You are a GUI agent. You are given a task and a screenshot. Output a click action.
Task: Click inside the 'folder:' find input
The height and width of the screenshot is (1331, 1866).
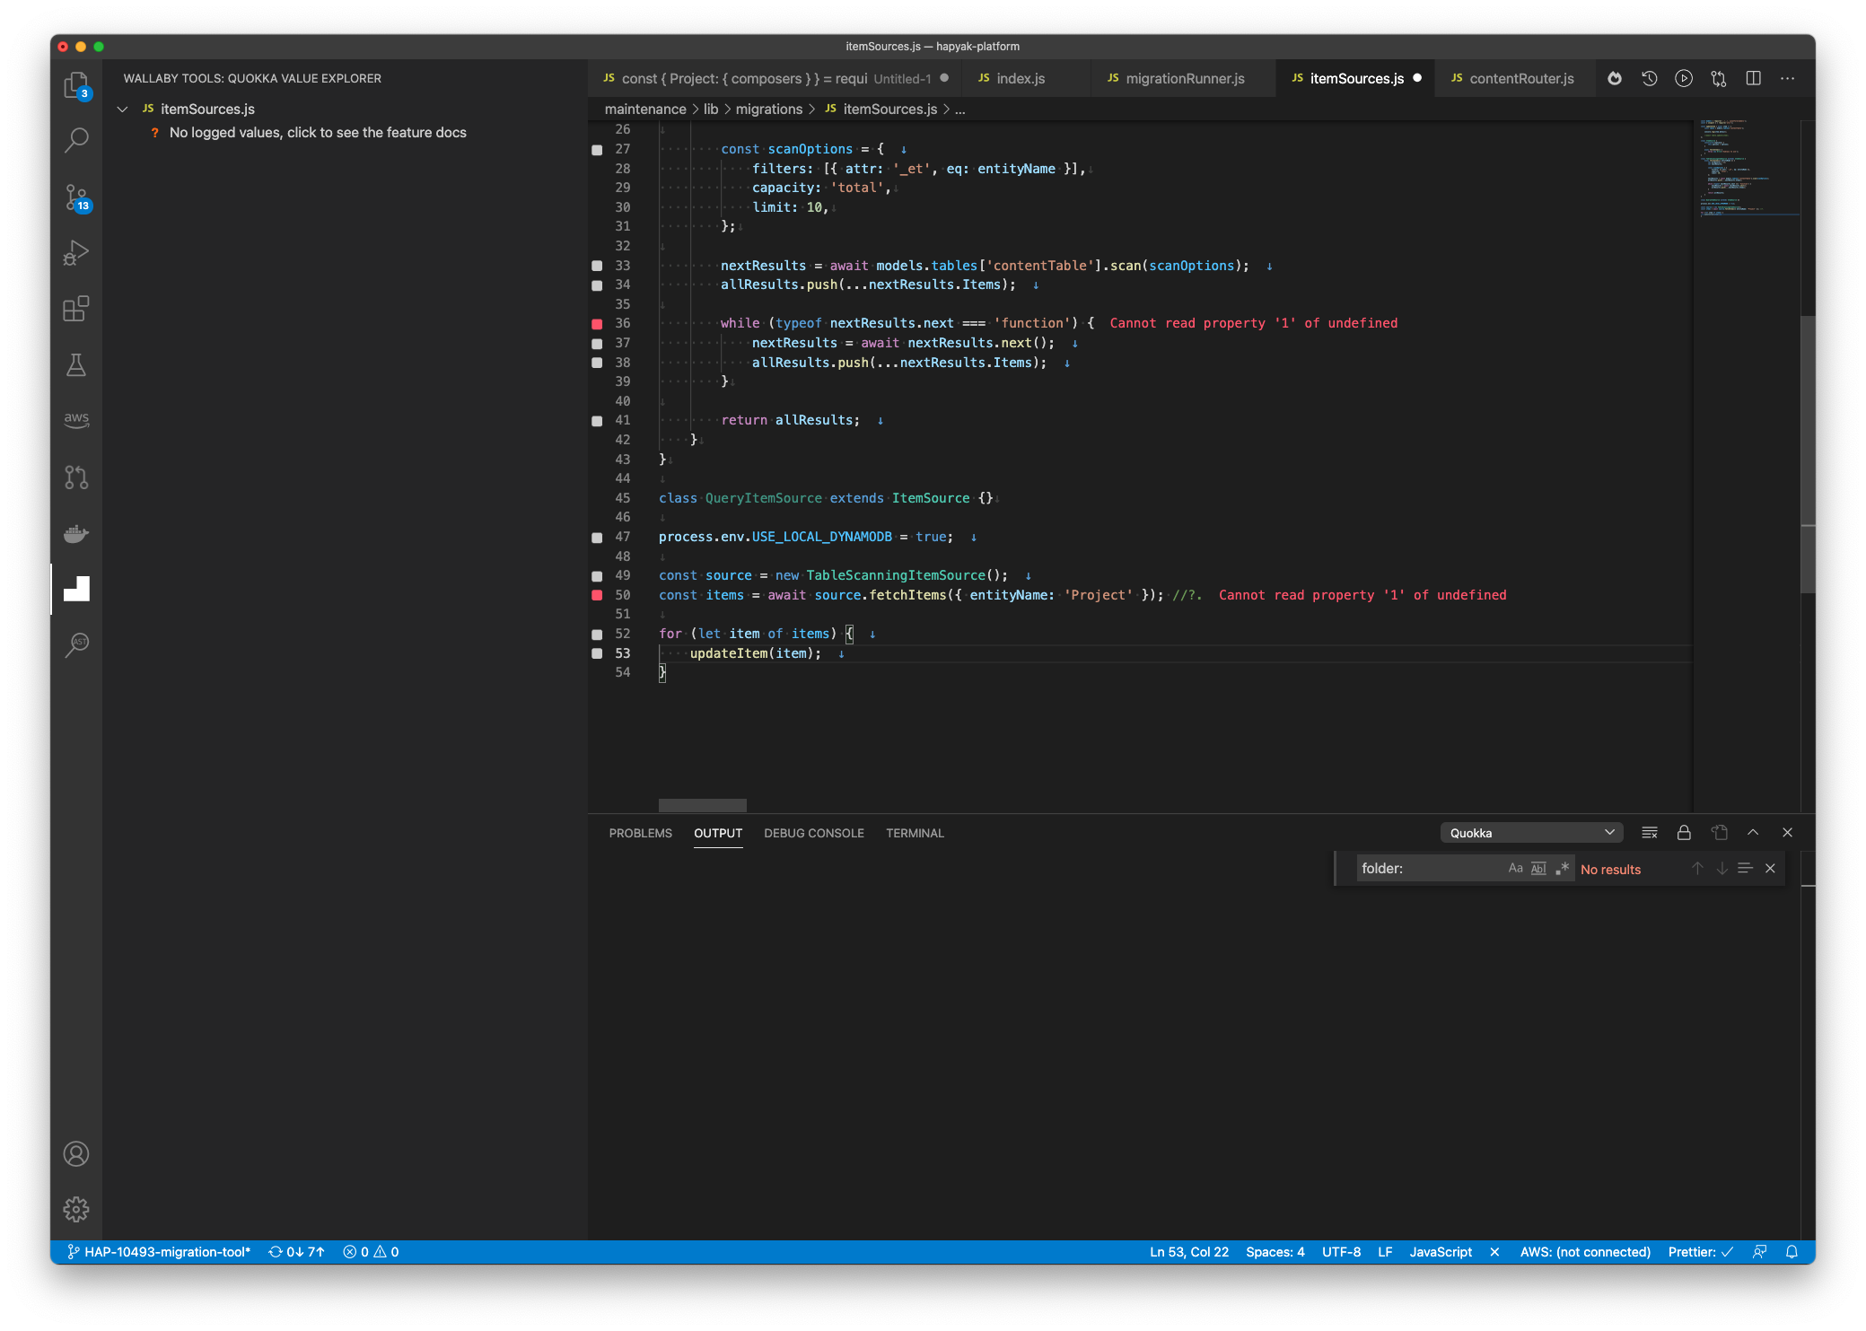pos(1431,868)
